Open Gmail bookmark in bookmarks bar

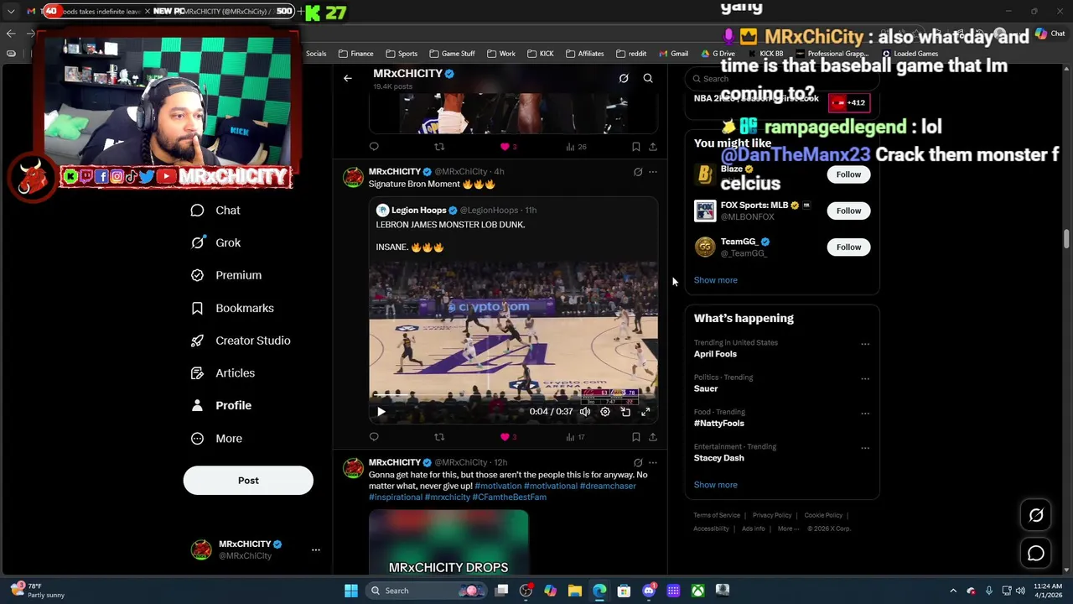coord(673,54)
